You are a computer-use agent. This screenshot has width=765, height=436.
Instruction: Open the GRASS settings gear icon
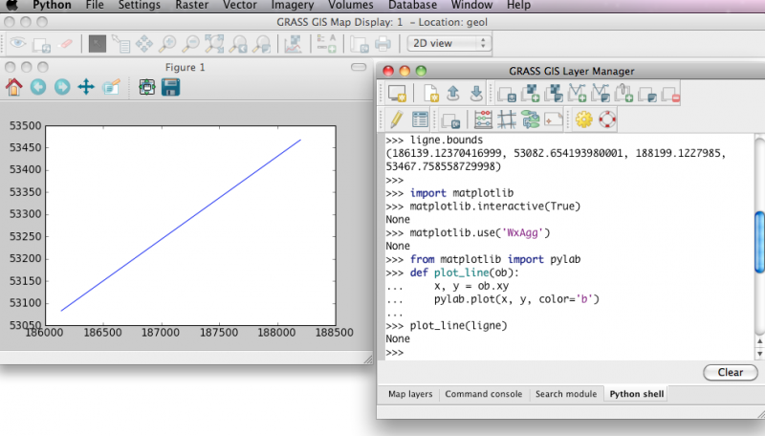pyautogui.click(x=583, y=120)
